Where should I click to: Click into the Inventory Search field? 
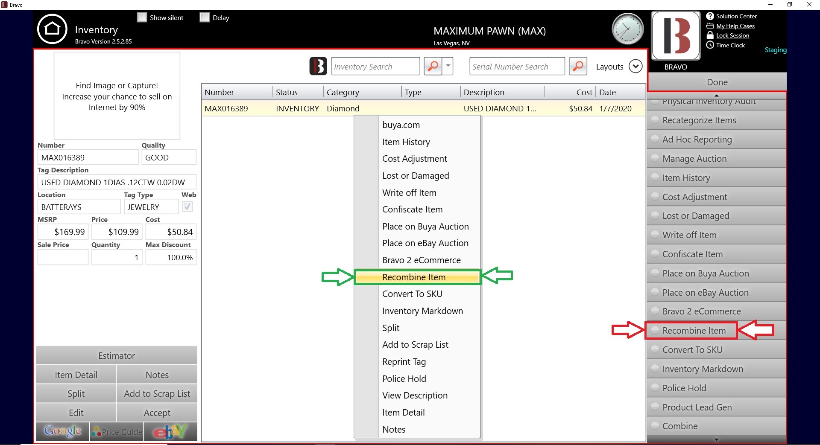375,66
